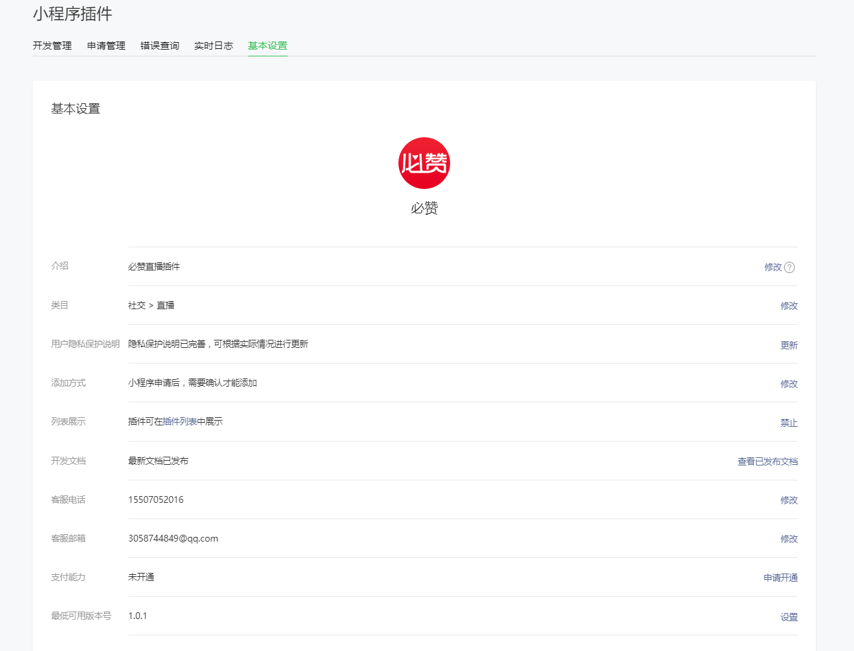Click 修改 in the 介绍 row
Image resolution: width=854 pixels, height=651 pixels.
tap(773, 267)
